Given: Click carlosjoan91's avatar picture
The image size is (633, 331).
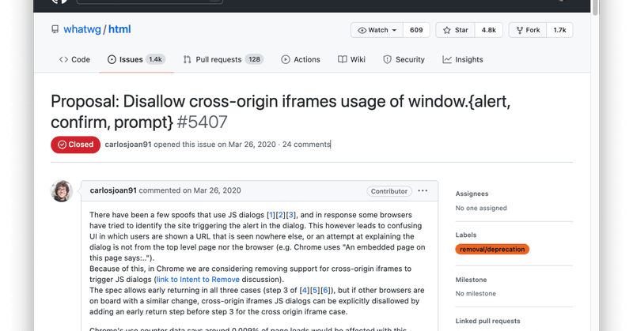Looking at the screenshot, I should pyautogui.click(x=62, y=191).
